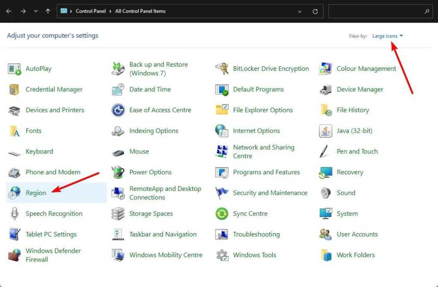The width and height of the screenshot is (438, 287).
Task: Click the Java (32-bit) icon
Action: (326, 131)
